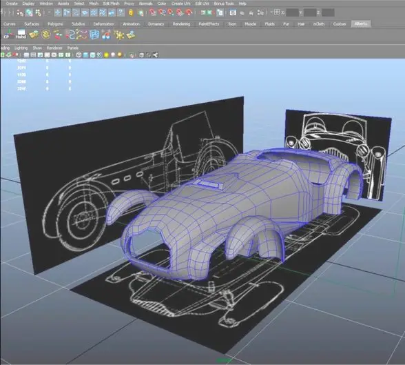Click the share-shaped icon in panel toolbar
The height and width of the screenshot is (365, 405).
click(155, 55)
